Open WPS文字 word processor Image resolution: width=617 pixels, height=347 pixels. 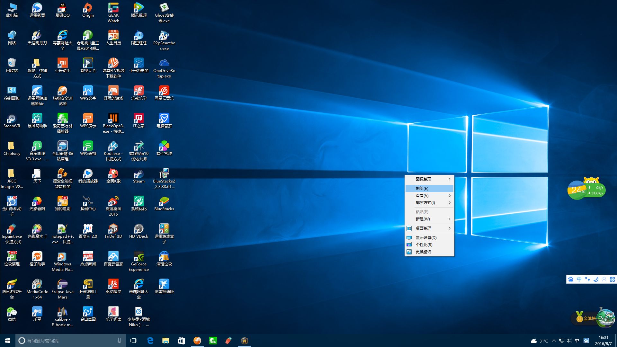click(87, 92)
